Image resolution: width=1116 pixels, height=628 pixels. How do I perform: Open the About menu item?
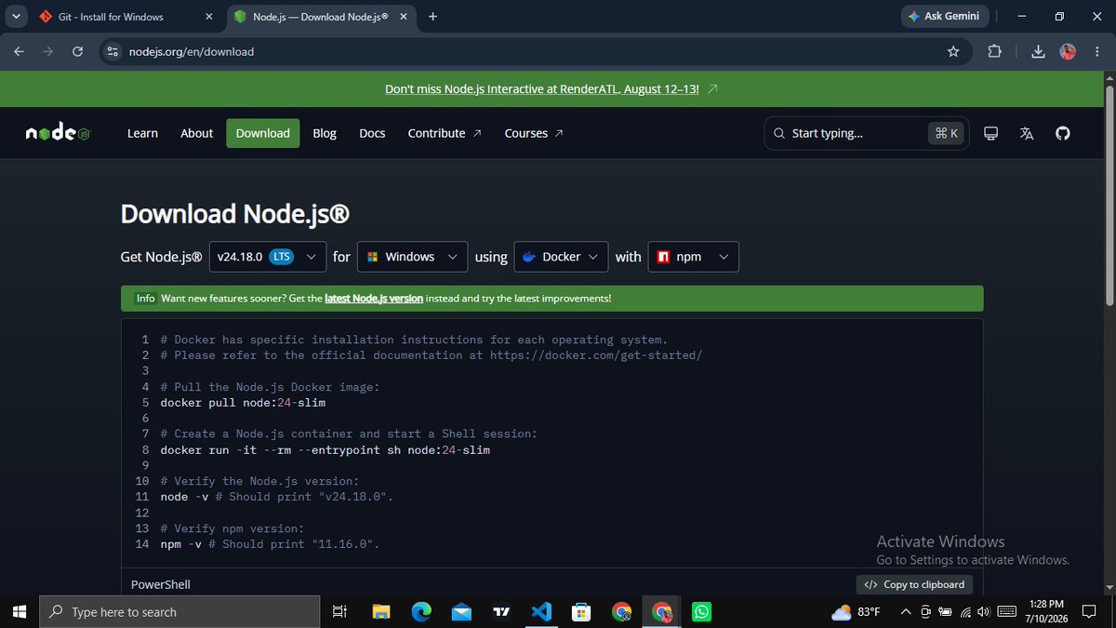[x=196, y=133]
